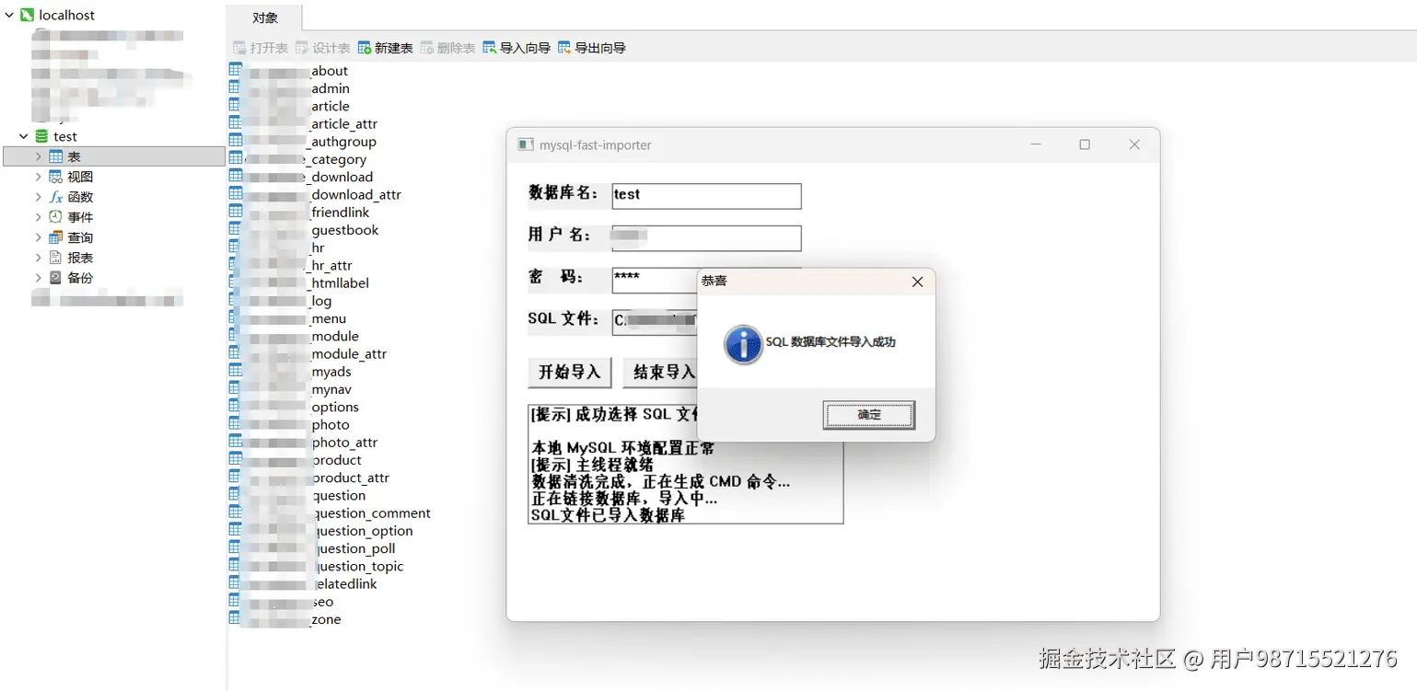
Task: Select the photo_attr table row
Action: (x=303, y=442)
